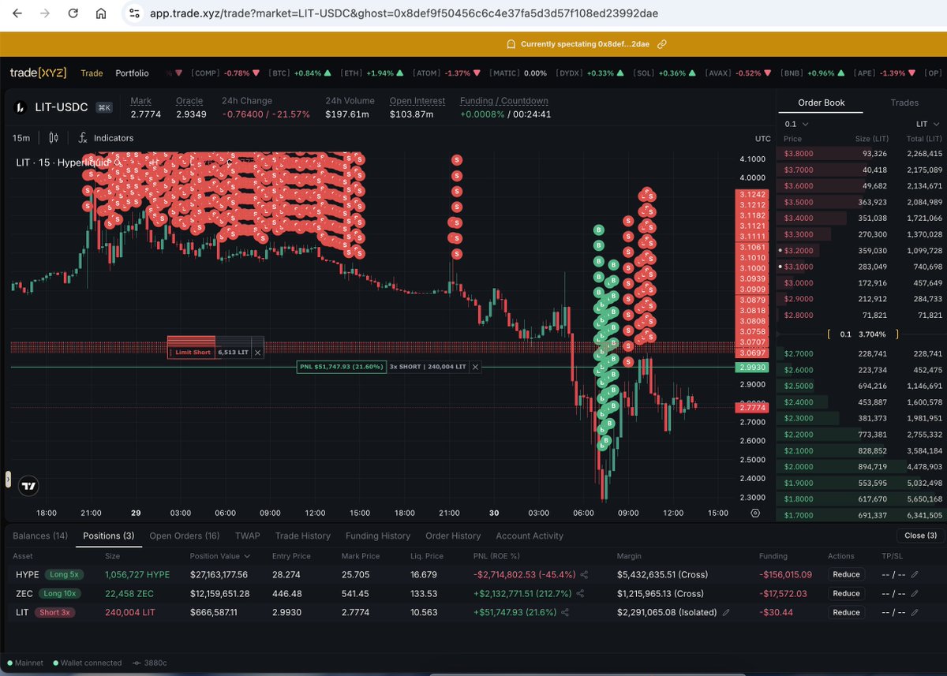Open candlestick chart style icon
The height and width of the screenshot is (676, 947).
click(x=54, y=138)
